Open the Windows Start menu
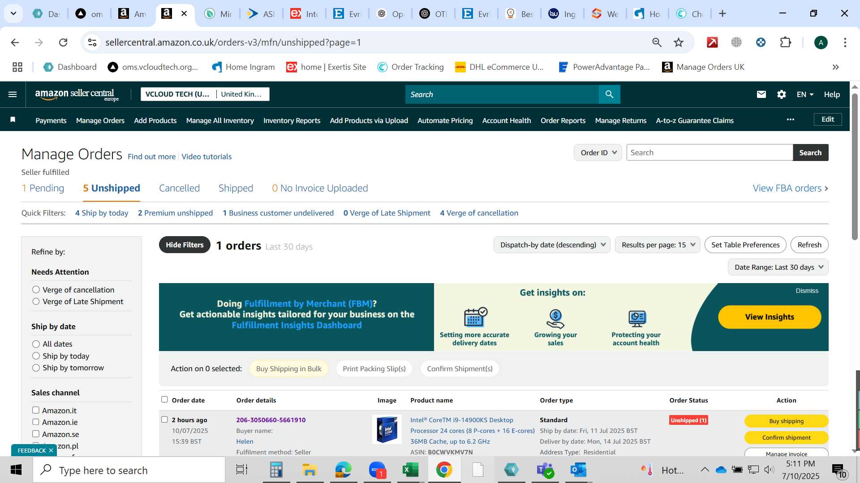Image resolution: width=860 pixels, height=483 pixels. pos(16,470)
